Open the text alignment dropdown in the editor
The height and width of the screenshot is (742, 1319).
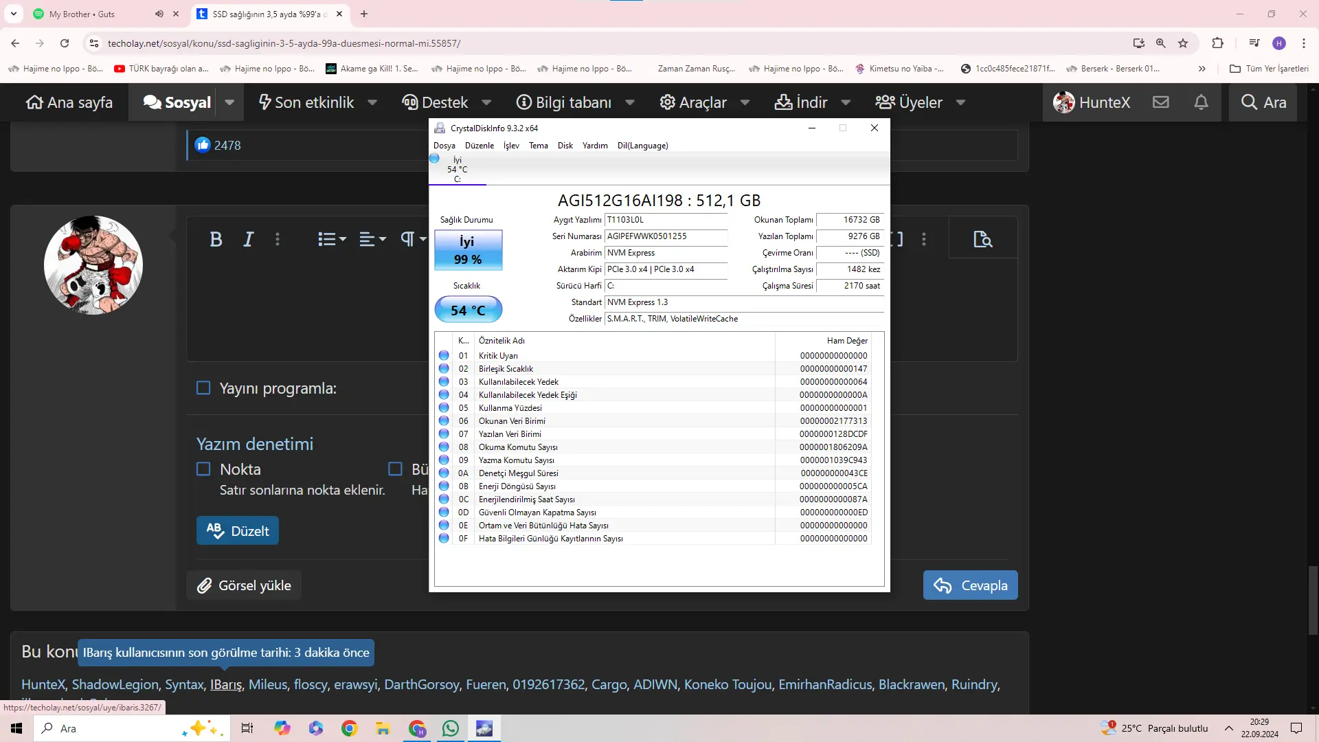(373, 239)
